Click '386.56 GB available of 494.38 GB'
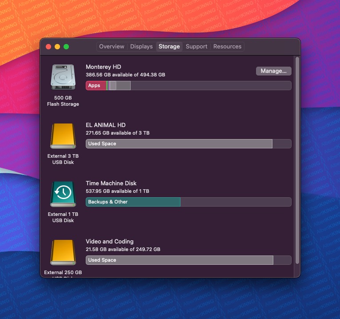This screenshot has height=319, width=340. coord(125,75)
